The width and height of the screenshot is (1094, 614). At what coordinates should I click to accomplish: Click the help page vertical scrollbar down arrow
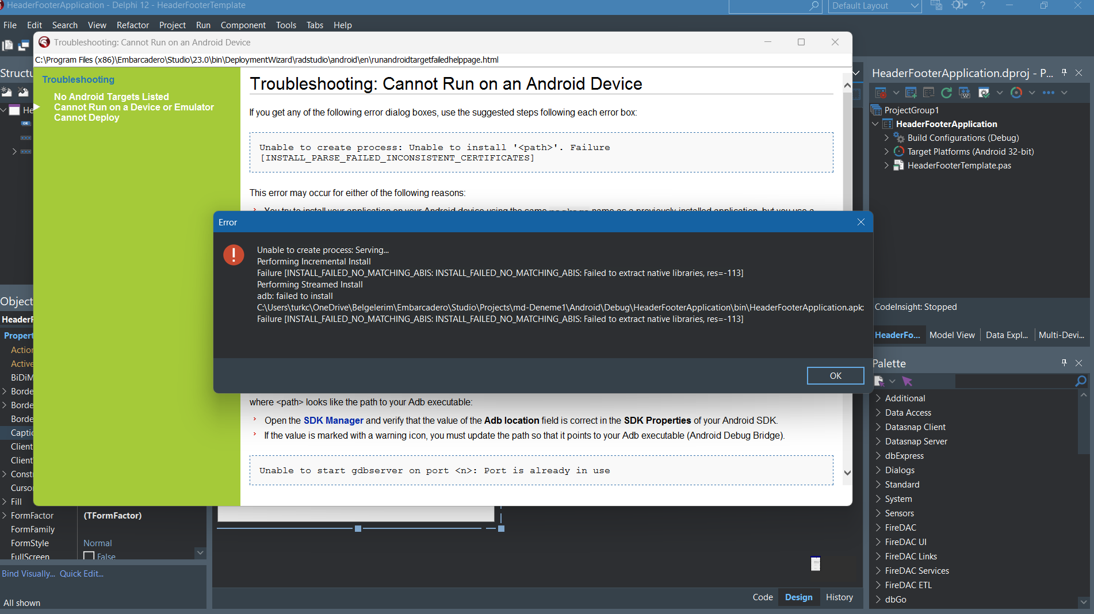coord(847,473)
